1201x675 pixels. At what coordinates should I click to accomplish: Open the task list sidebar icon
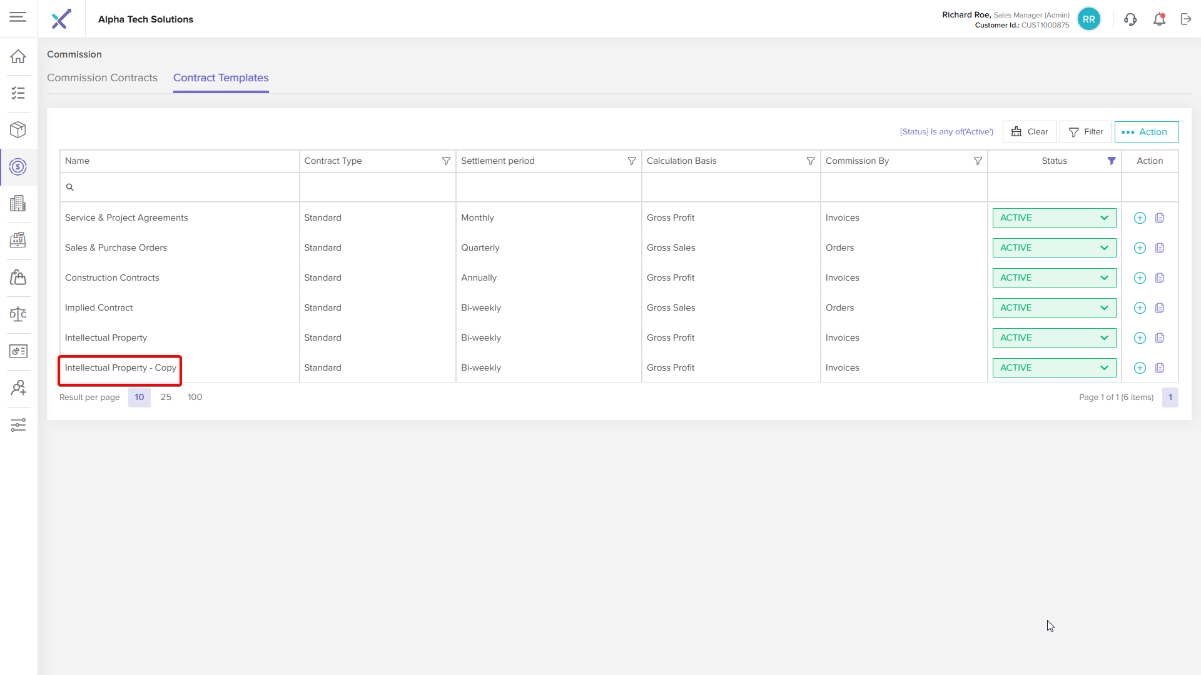coord(18,93)
